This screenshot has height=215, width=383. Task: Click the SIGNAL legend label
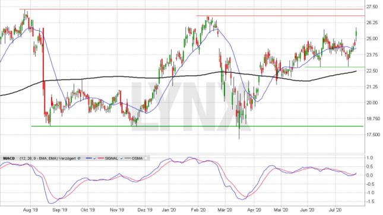112,159
